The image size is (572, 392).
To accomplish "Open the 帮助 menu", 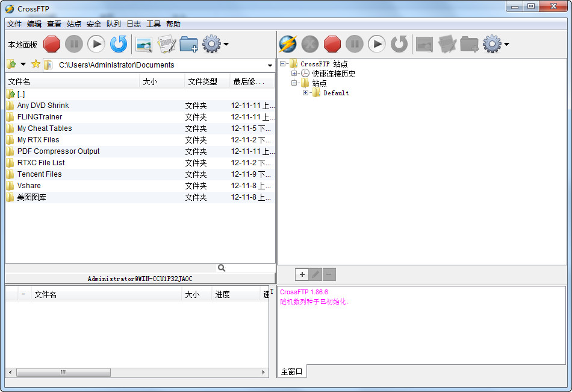I will pos(173,24).
